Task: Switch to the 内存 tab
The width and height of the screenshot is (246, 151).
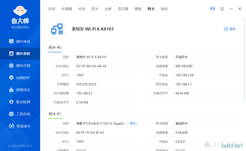Action: (82, 9)
